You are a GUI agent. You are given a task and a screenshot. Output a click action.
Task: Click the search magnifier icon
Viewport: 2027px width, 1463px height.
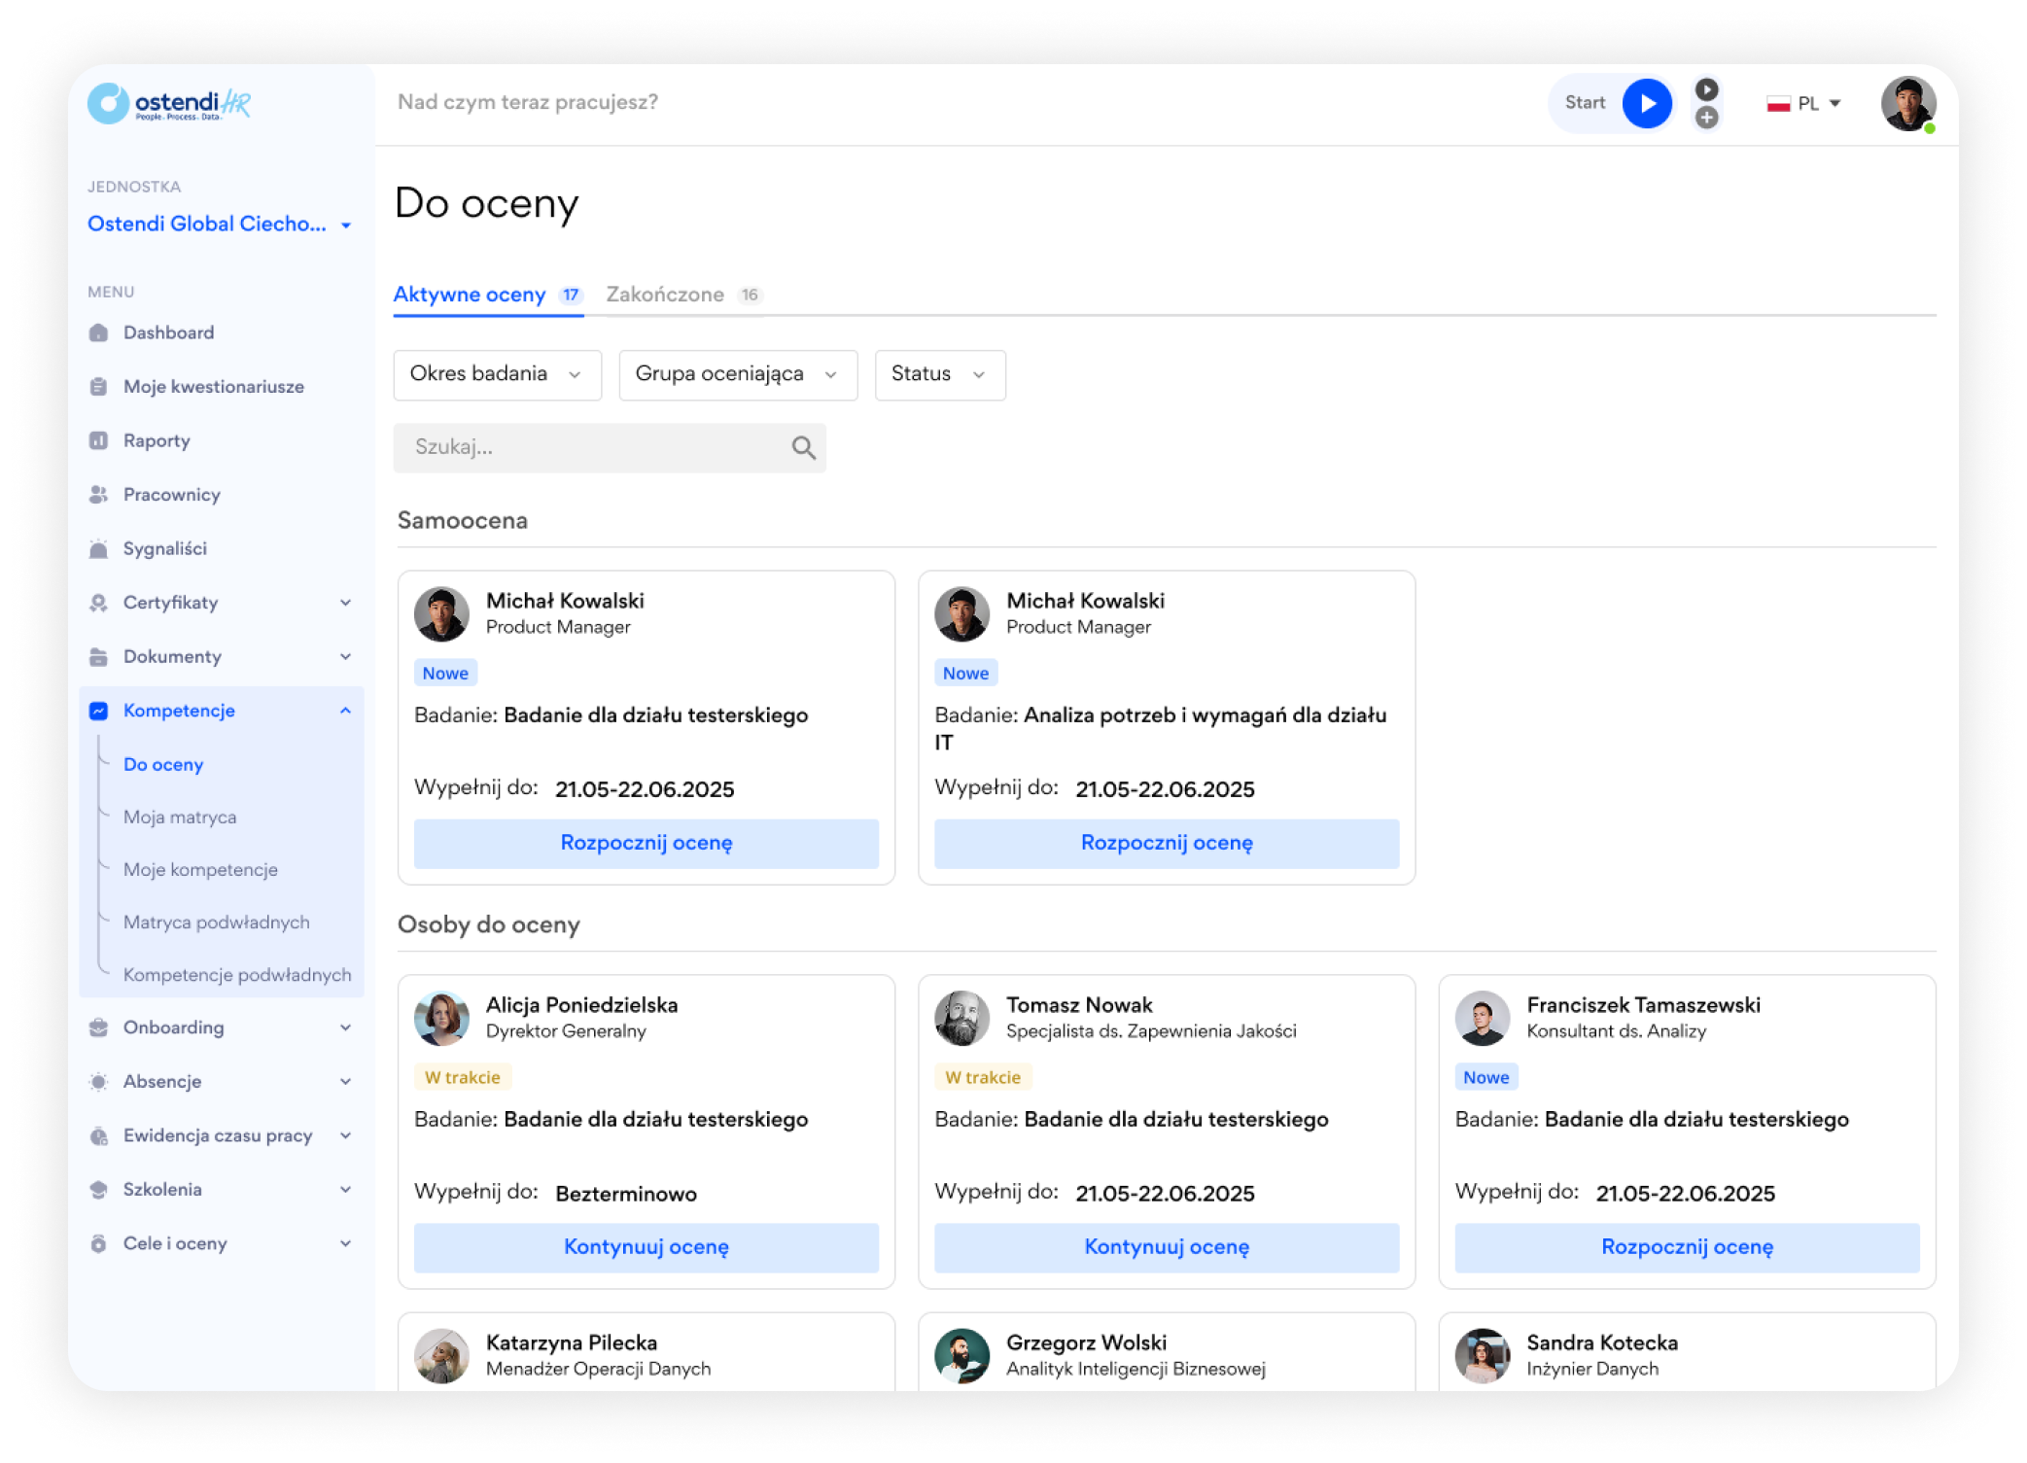[803, 447]
